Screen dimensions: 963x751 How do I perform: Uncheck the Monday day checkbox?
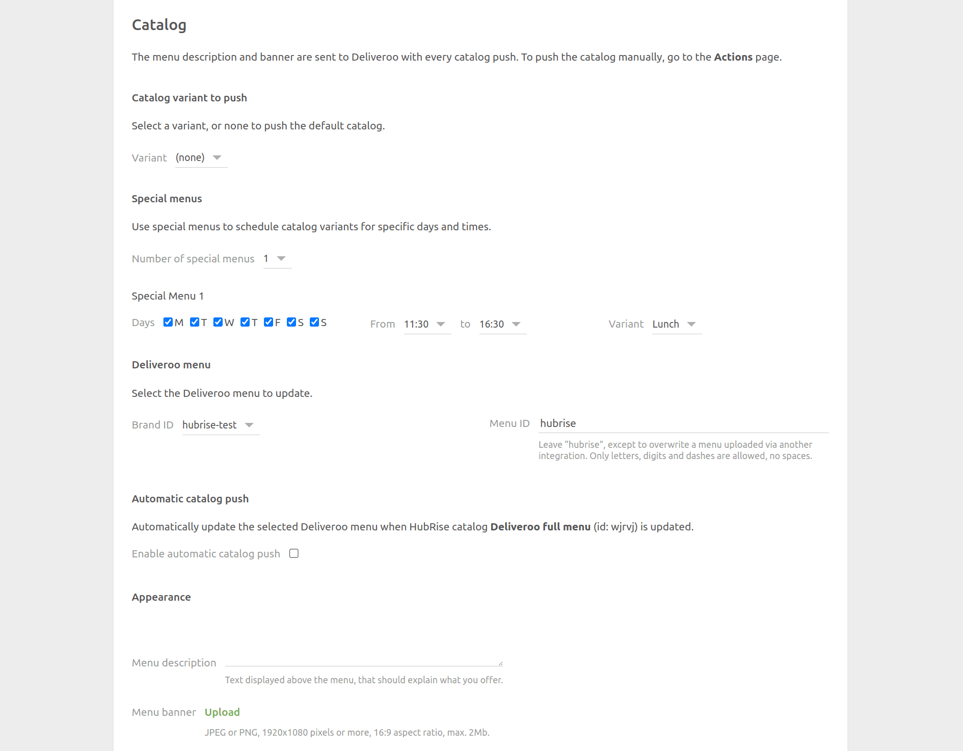[168, 322]
